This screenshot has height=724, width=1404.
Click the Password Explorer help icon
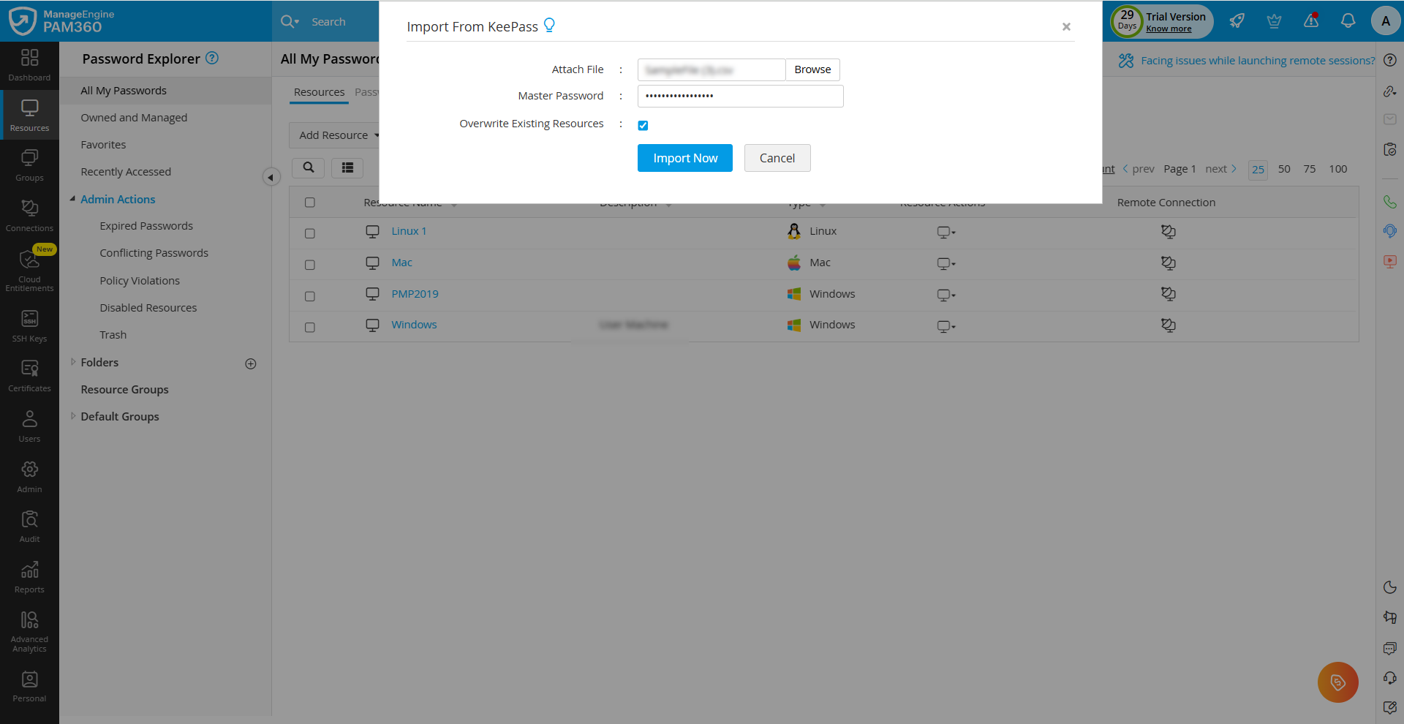[x=212, y=59]
